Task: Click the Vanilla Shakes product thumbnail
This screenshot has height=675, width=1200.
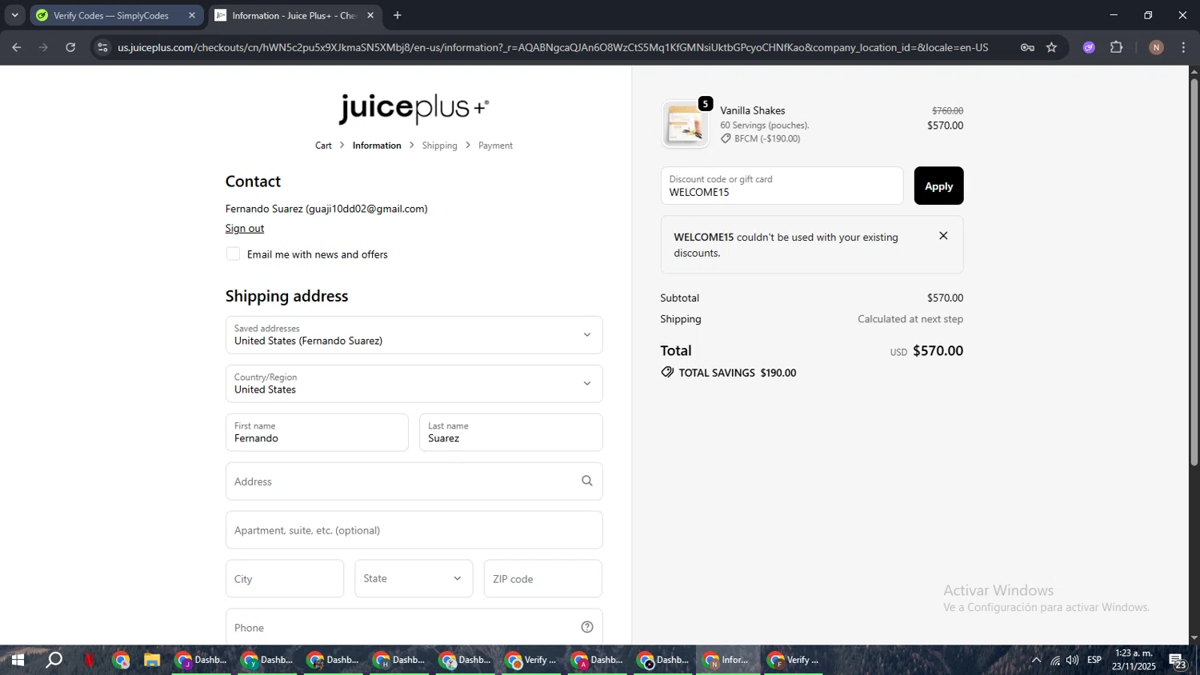Action: [x=686, y=125]
